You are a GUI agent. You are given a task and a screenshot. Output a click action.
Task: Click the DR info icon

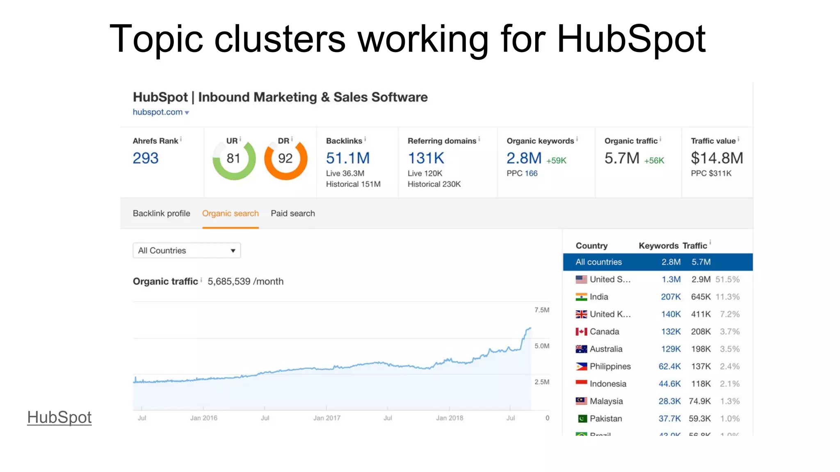(292, 139)
